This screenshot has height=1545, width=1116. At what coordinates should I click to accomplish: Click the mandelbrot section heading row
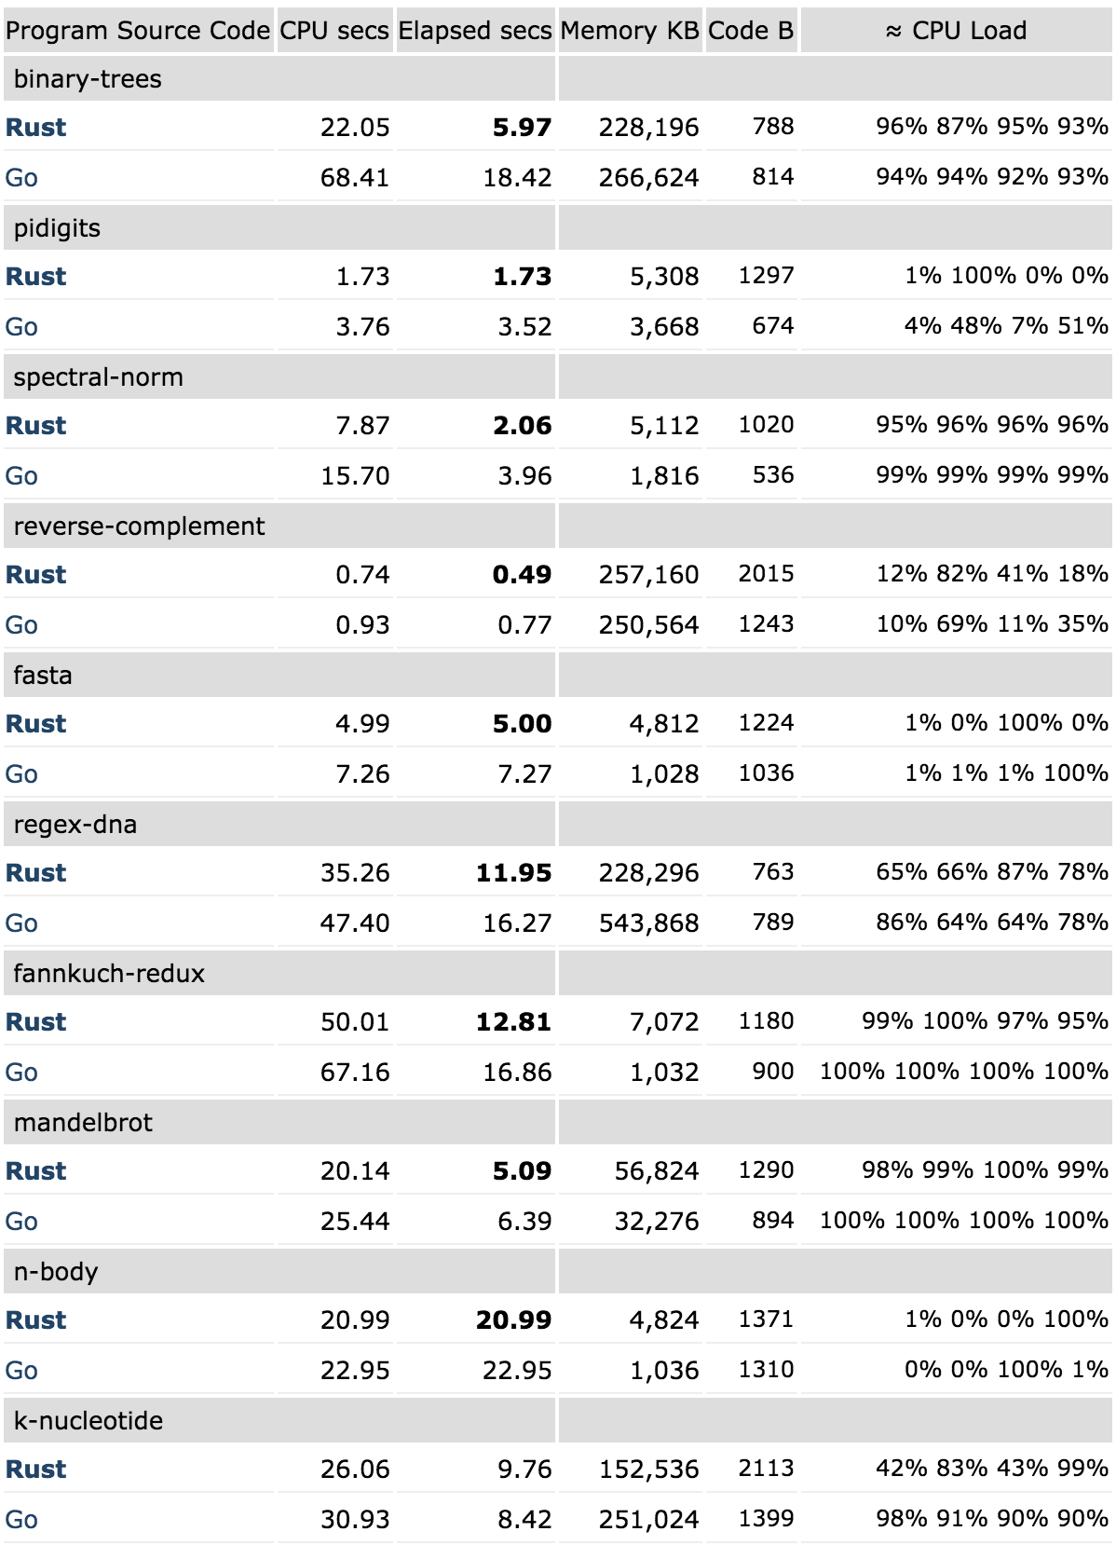pyautogui.click(x=83, y=1123)
